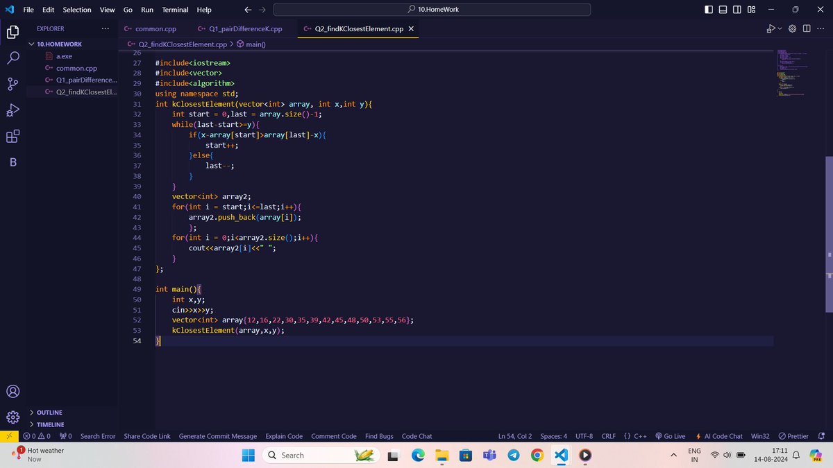Open the Manage gear in activity bar
833x468 pixels.
click(12, 417)
